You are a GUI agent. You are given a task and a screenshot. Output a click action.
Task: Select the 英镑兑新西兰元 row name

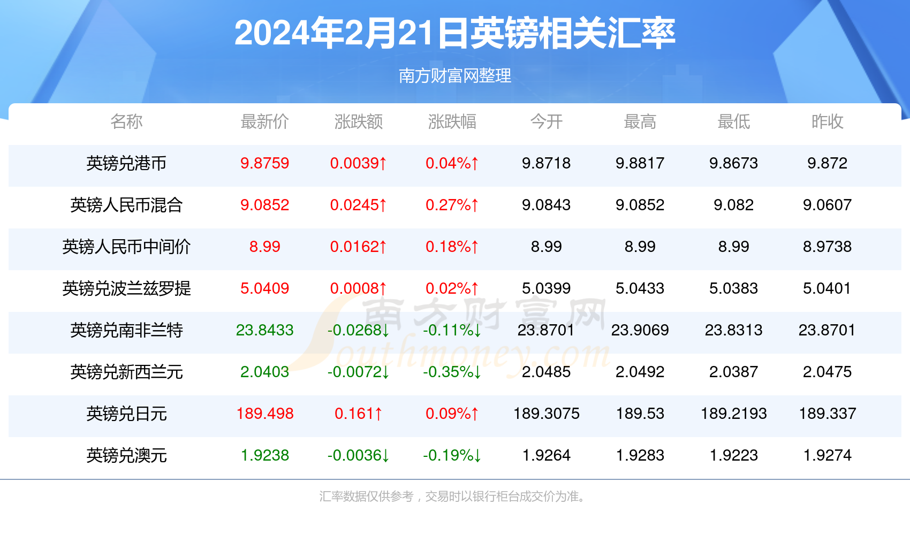[126, 372]
